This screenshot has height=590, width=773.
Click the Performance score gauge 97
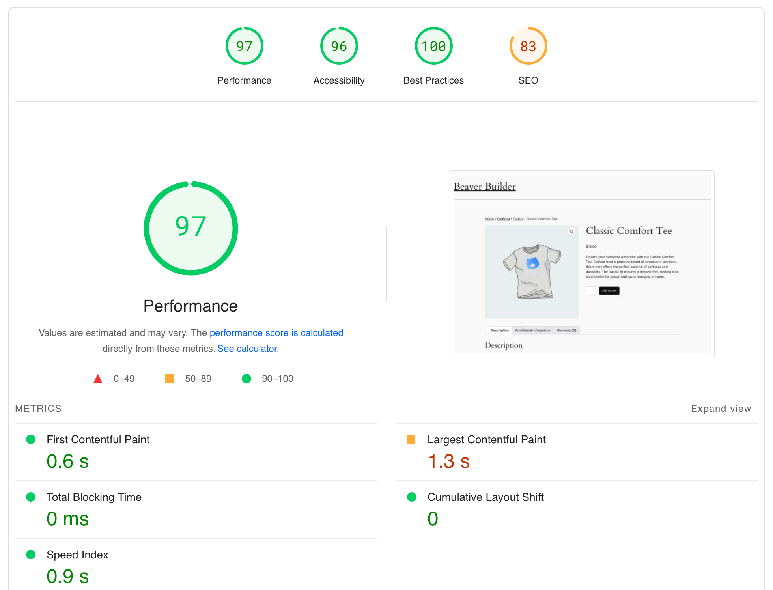[244, 46]
